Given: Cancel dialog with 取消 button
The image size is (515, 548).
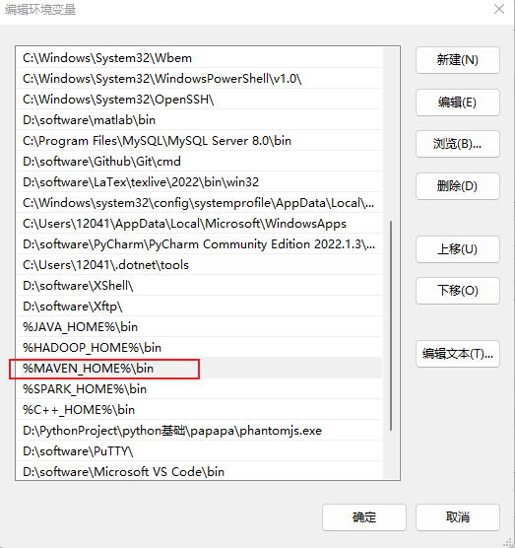Looking at the screenshot, I should click(x=457, y=517).
